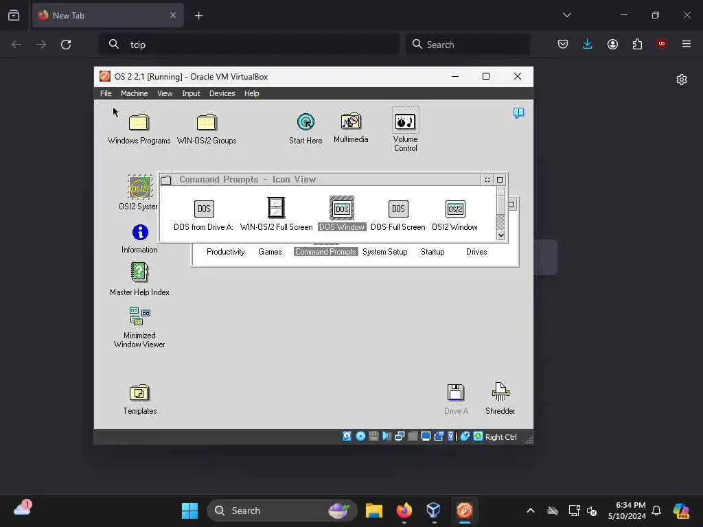Select WIN-OS/2 Full Screen icon

(x=276, y=207)
